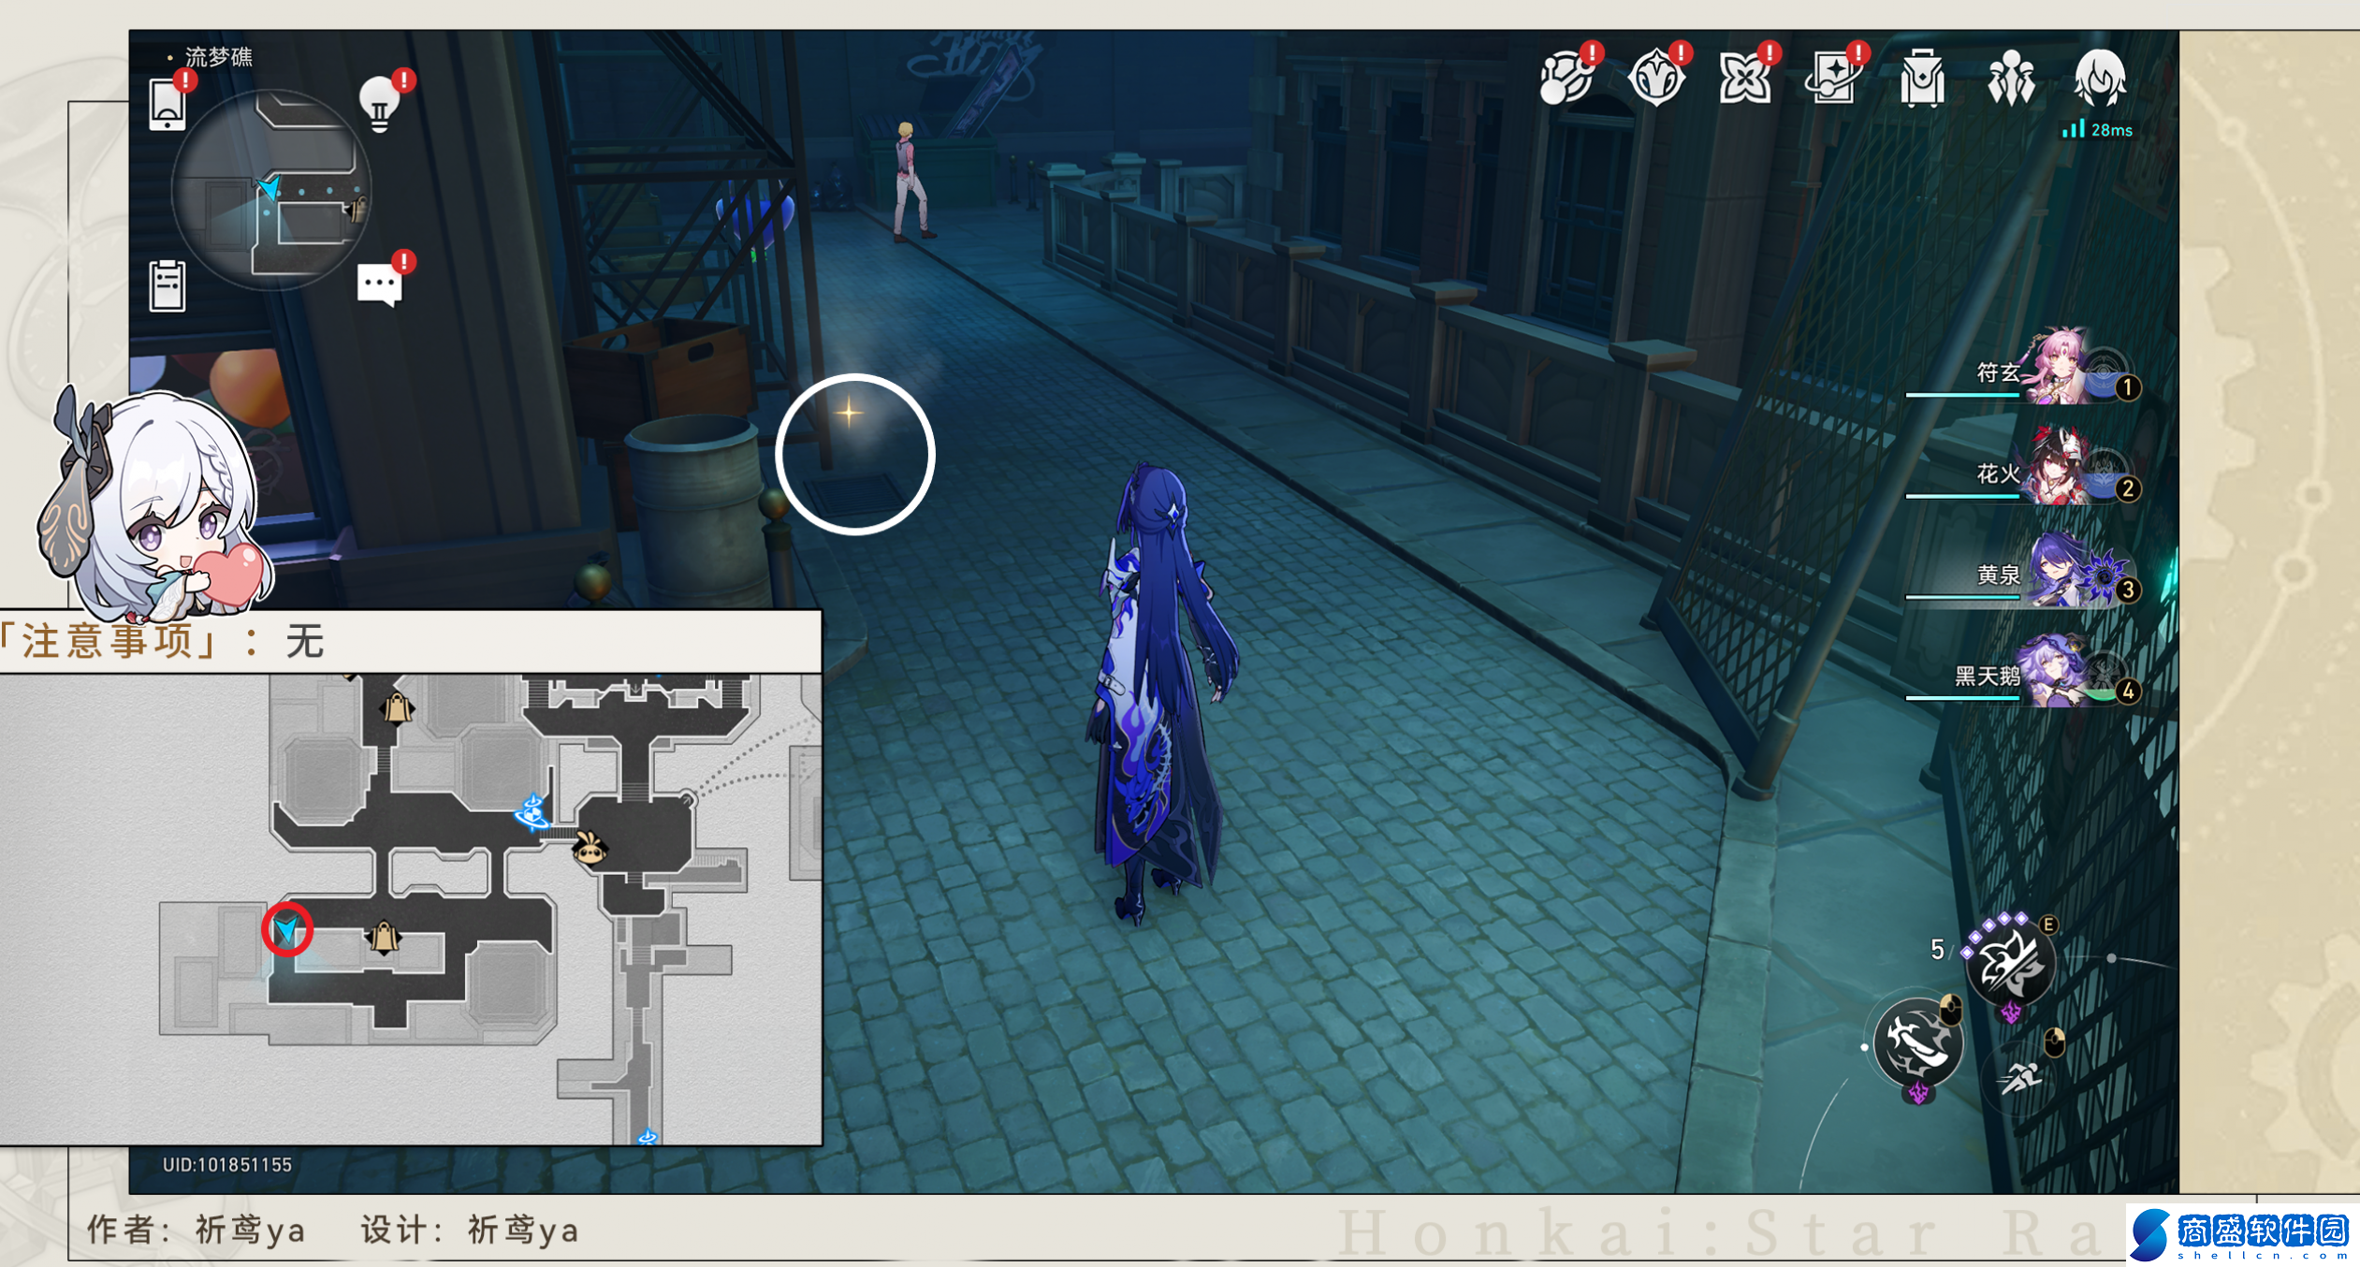Tap the sprint running figure button
The width and height of the screenshot is (2360, 1267).
tap(2021, 1079)
